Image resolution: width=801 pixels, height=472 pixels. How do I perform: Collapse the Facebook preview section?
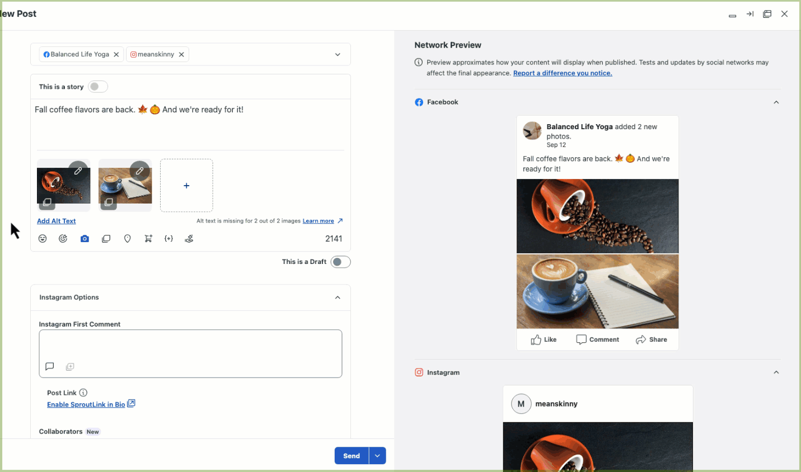pos(776,102)
